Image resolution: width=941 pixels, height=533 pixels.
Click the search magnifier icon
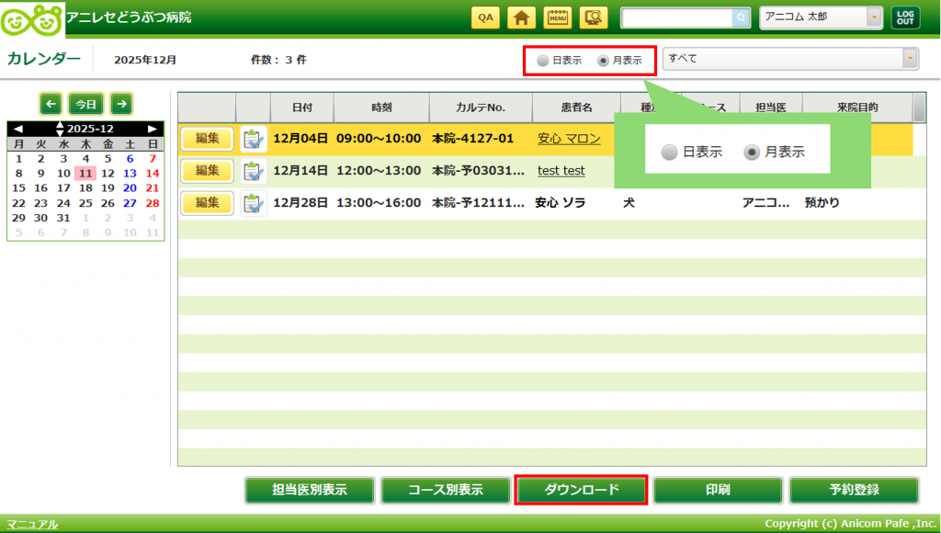(741, 17)
